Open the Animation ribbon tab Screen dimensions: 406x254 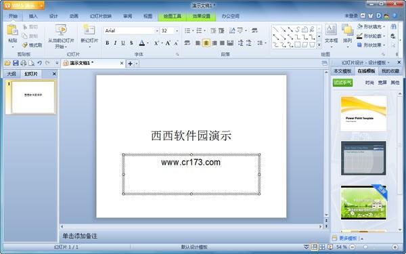point(74,16)
